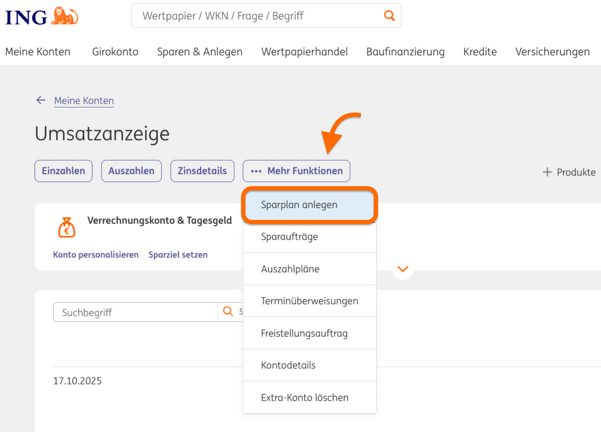601x432 pixels.
Task: Click the search magnifier in top search bar
Action: click(389, 16)
